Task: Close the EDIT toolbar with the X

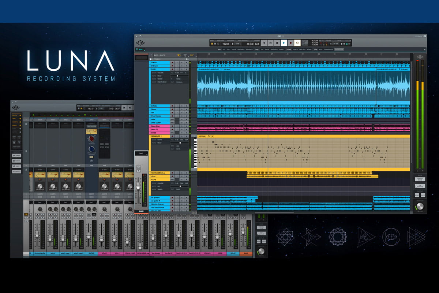Action: [x=425, y=49]
